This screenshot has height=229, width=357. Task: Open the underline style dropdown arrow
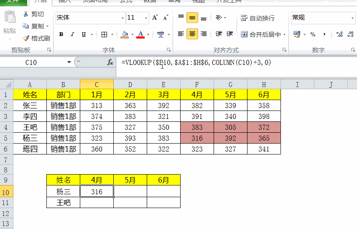tap(92, 35)
